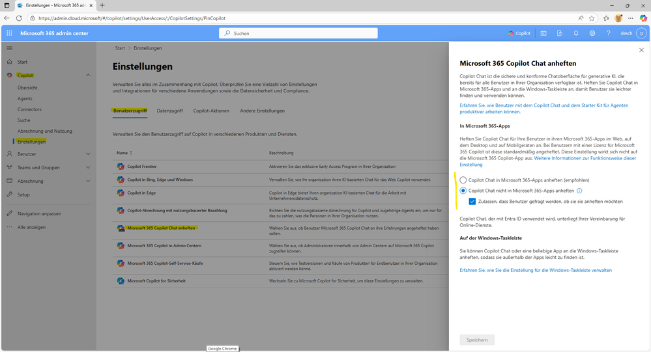651x352 pixels.
Task: Click the info icon beside nicht anheften
Action: pos(579,191)
